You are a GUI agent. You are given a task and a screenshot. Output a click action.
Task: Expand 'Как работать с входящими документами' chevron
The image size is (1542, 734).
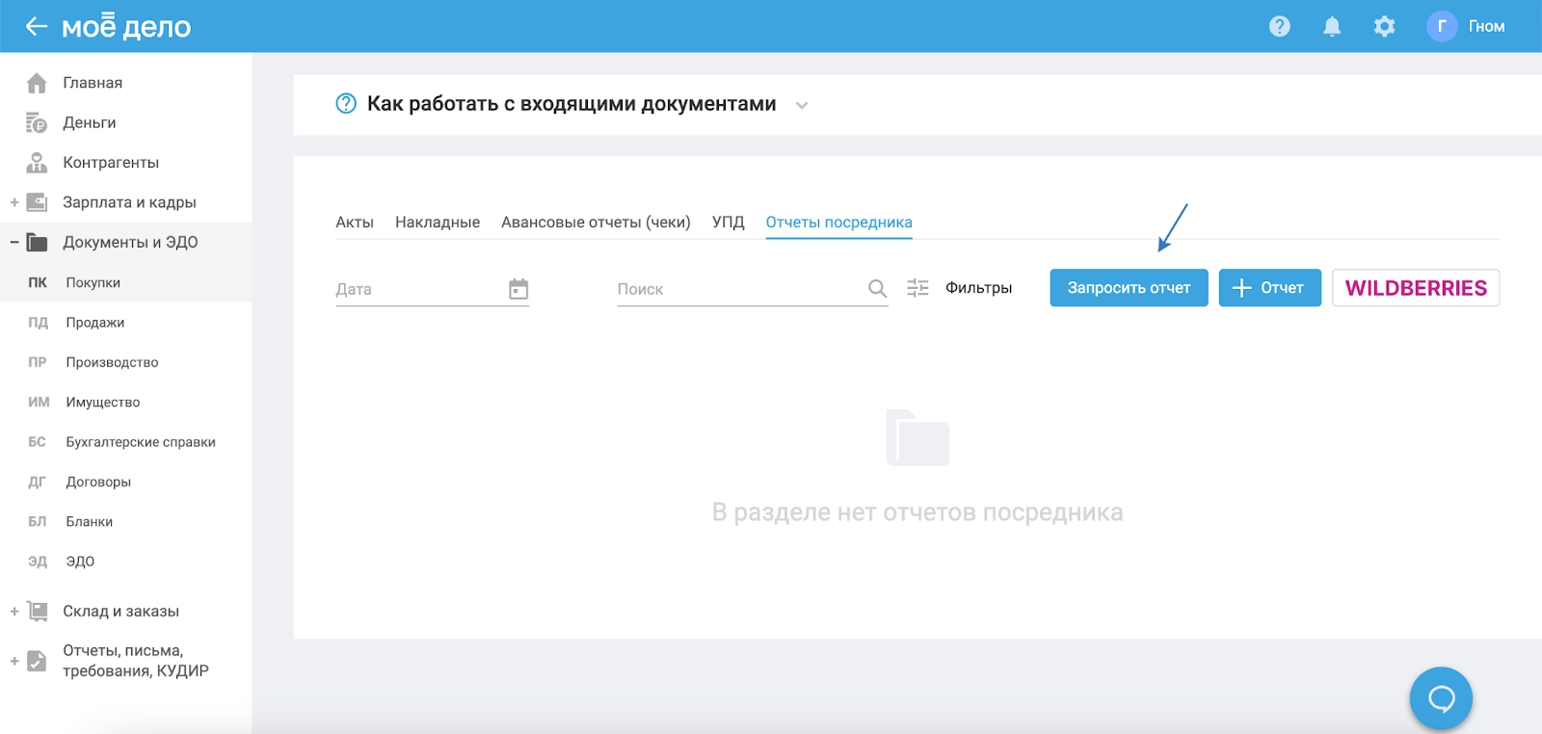tap(802, 105)
